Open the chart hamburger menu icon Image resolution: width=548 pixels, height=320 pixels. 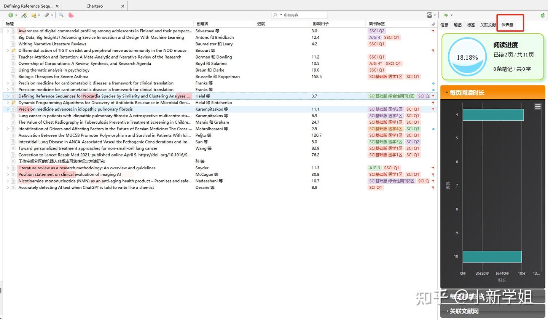pyautogui.click(x=538, y=107)
